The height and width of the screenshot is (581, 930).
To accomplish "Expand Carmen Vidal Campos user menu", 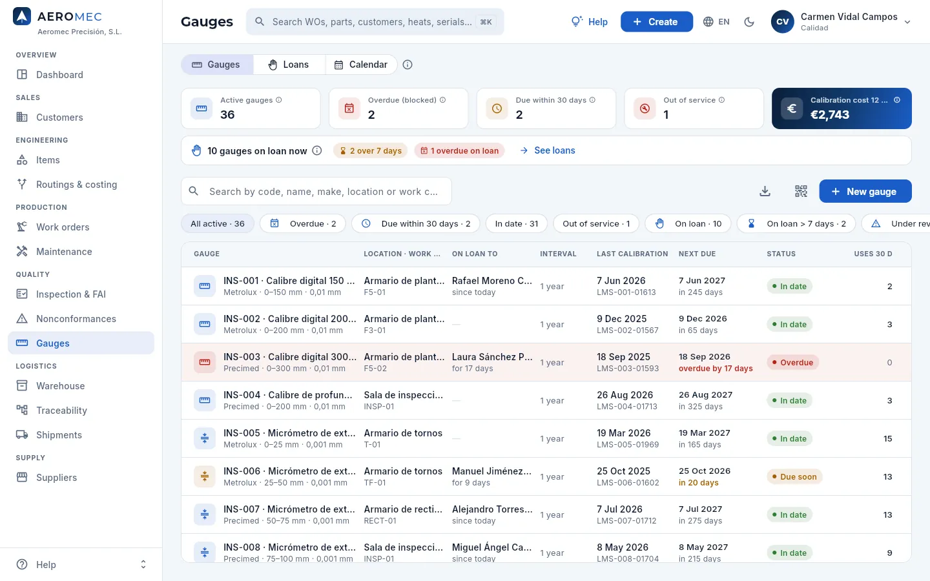I will pos(841,22).
